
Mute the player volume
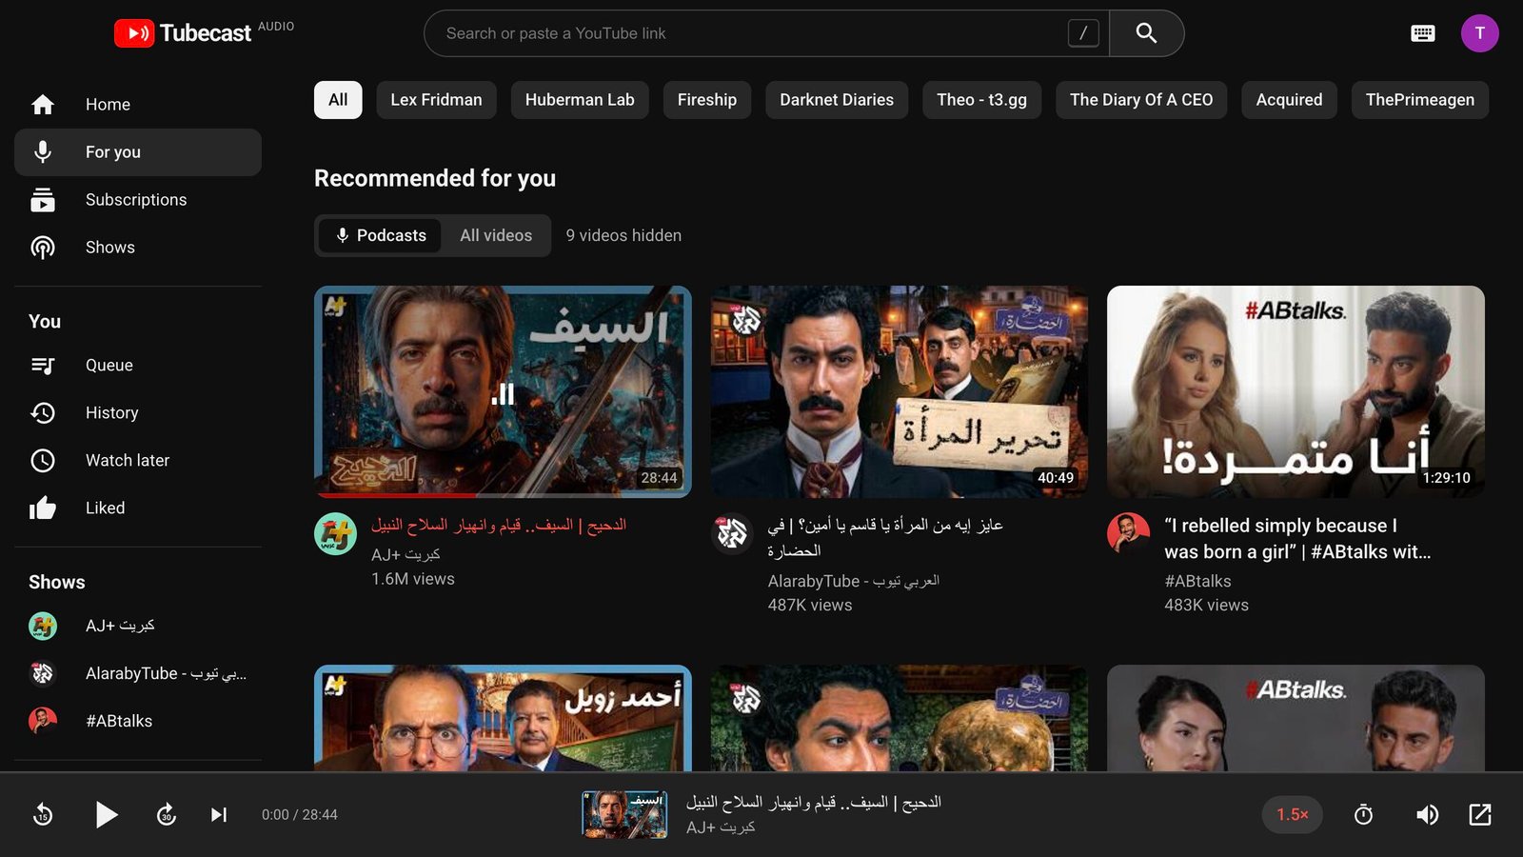point(1427,814)
